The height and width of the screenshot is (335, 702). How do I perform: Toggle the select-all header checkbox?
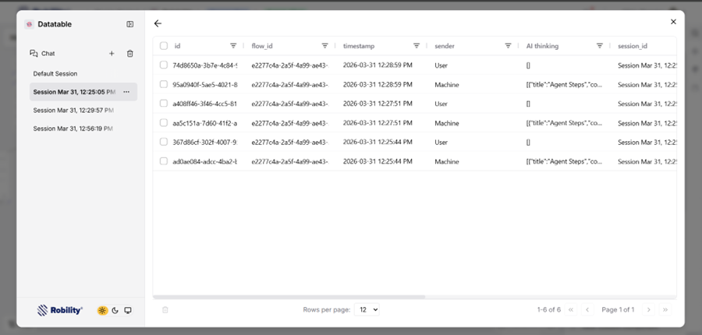pyautogui.click(x=164, y=46)
